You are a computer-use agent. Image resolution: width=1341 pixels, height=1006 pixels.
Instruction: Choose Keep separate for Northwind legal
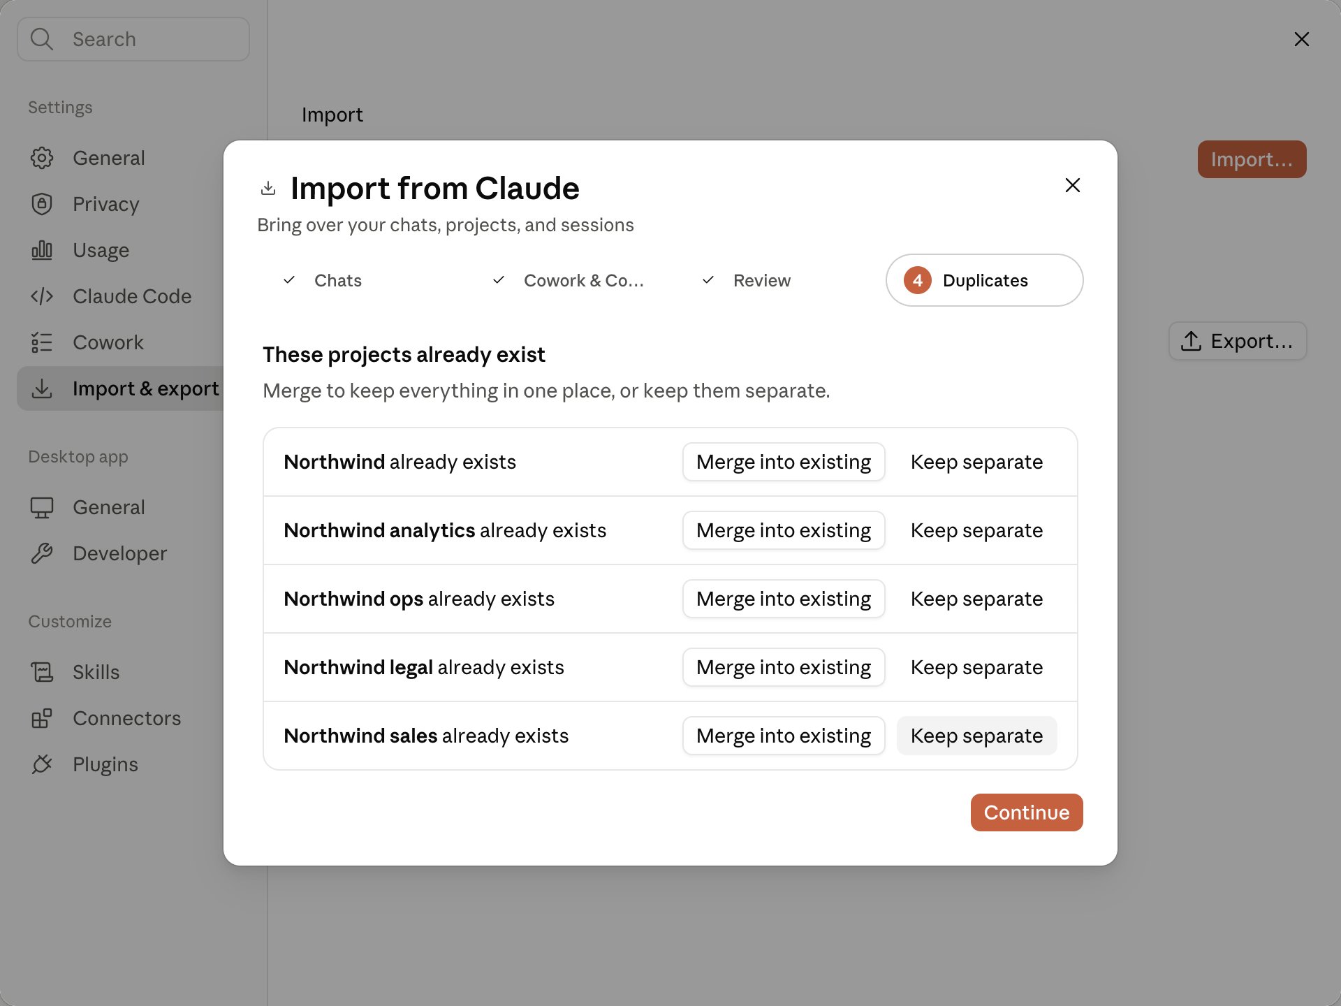click(976, 667)
